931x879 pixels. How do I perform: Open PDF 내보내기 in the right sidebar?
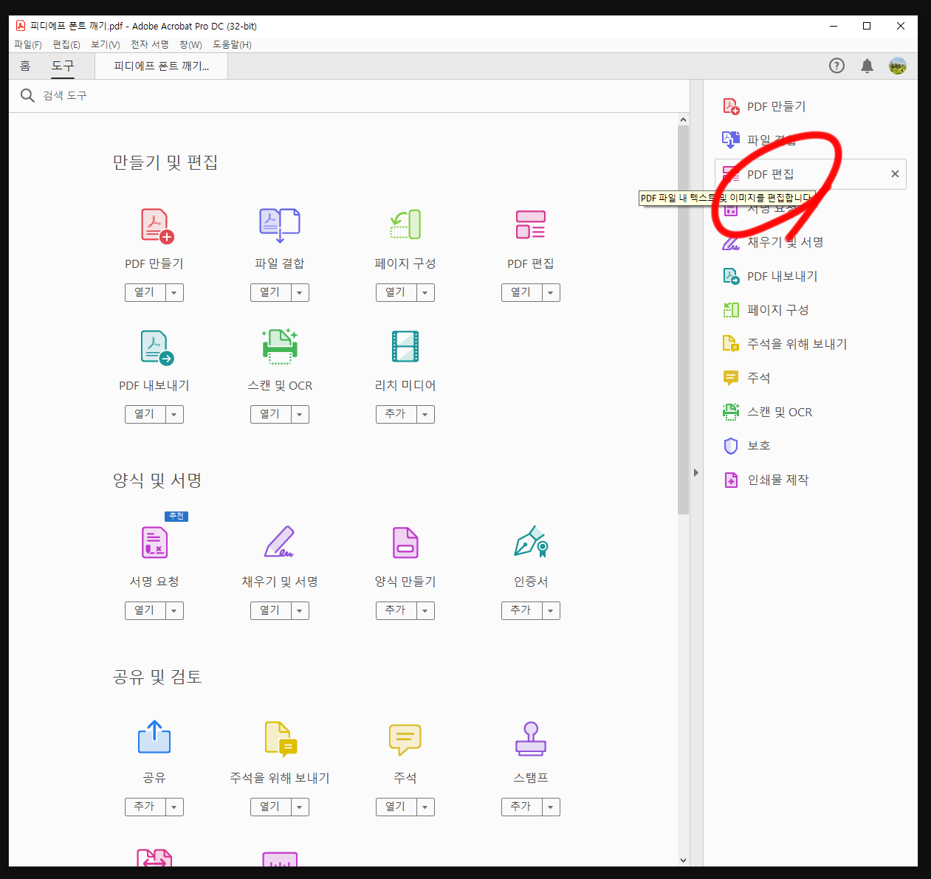click(x=770, y=276)
